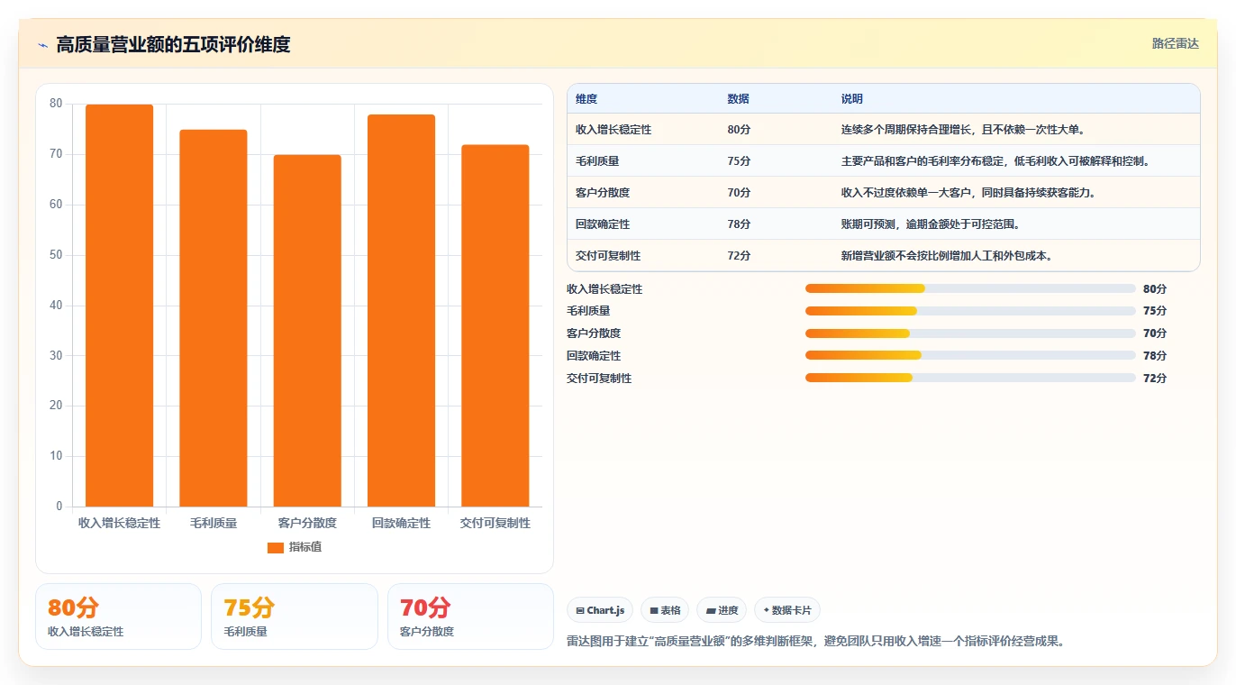Click the description starting 收入不过度依赖单一大客户
Image resolution: width=1236 pixels, height=685 pixels.
click(969, 193)
